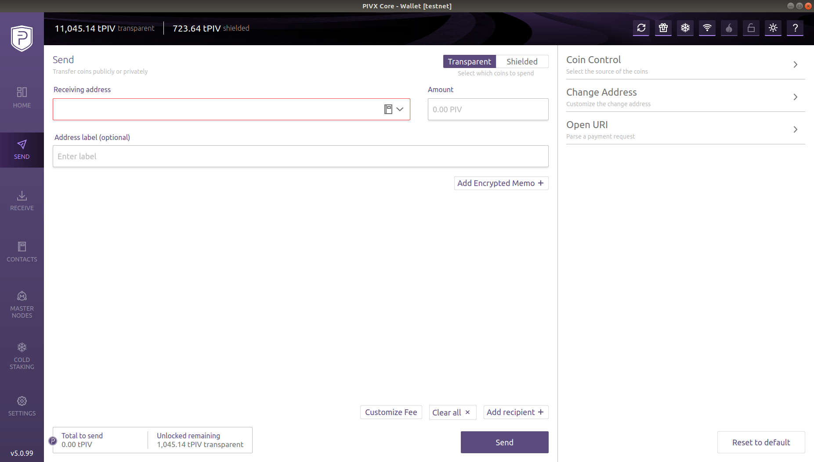The width and height of the screenshot is (814, 462).
Task: Clear all recipients
Action: [x=452, y=412]
